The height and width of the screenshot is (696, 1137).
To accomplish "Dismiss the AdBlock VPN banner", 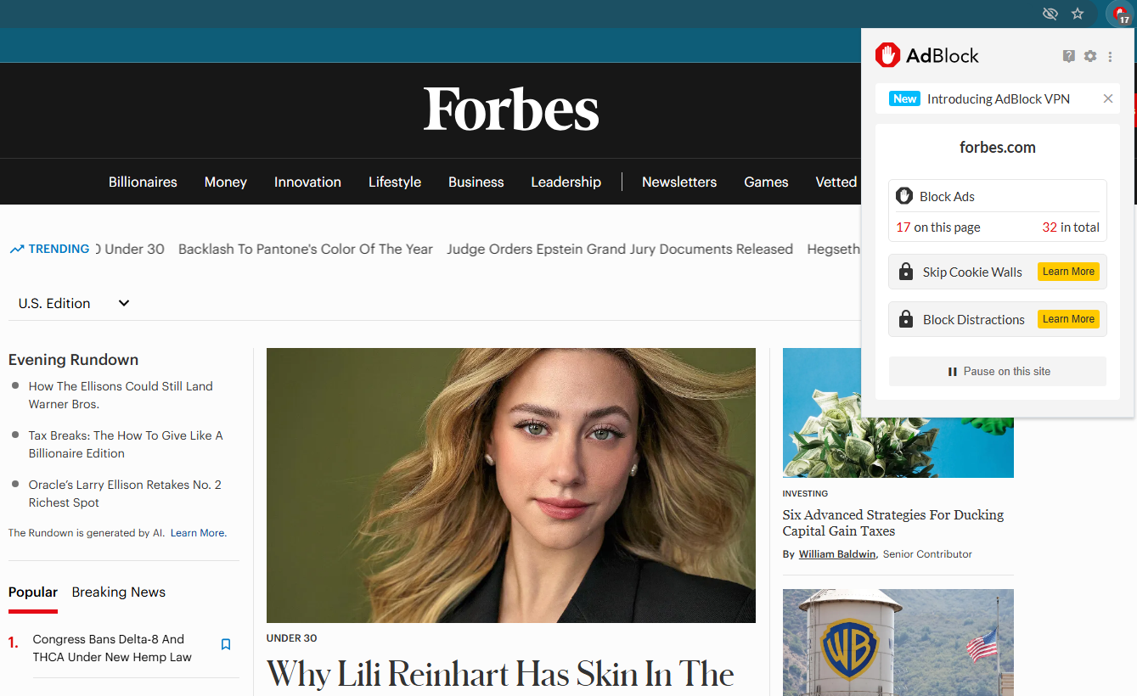I will (1108, 98).
